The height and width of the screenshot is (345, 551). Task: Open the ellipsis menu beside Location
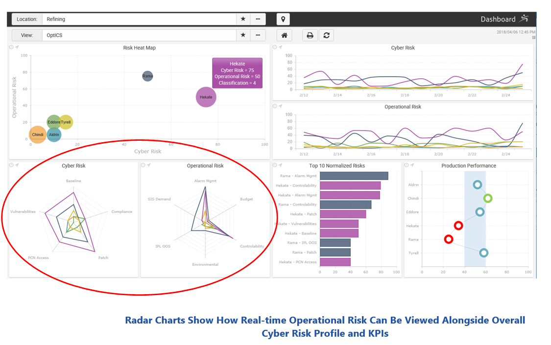(258, 19)
